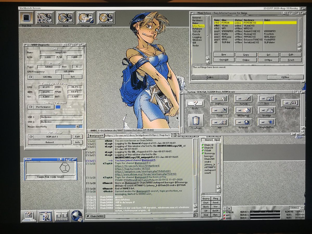
Task: Open the MUI drawer
Action: tap(219, 122)
